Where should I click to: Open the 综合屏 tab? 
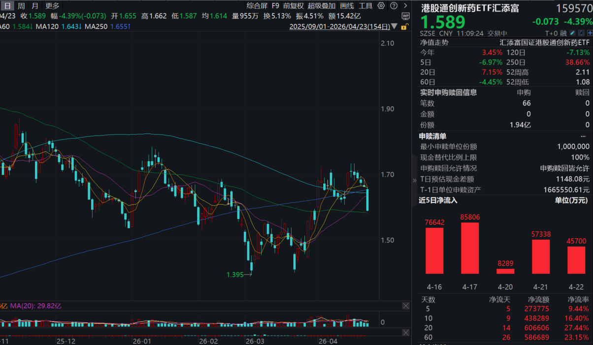257,6
